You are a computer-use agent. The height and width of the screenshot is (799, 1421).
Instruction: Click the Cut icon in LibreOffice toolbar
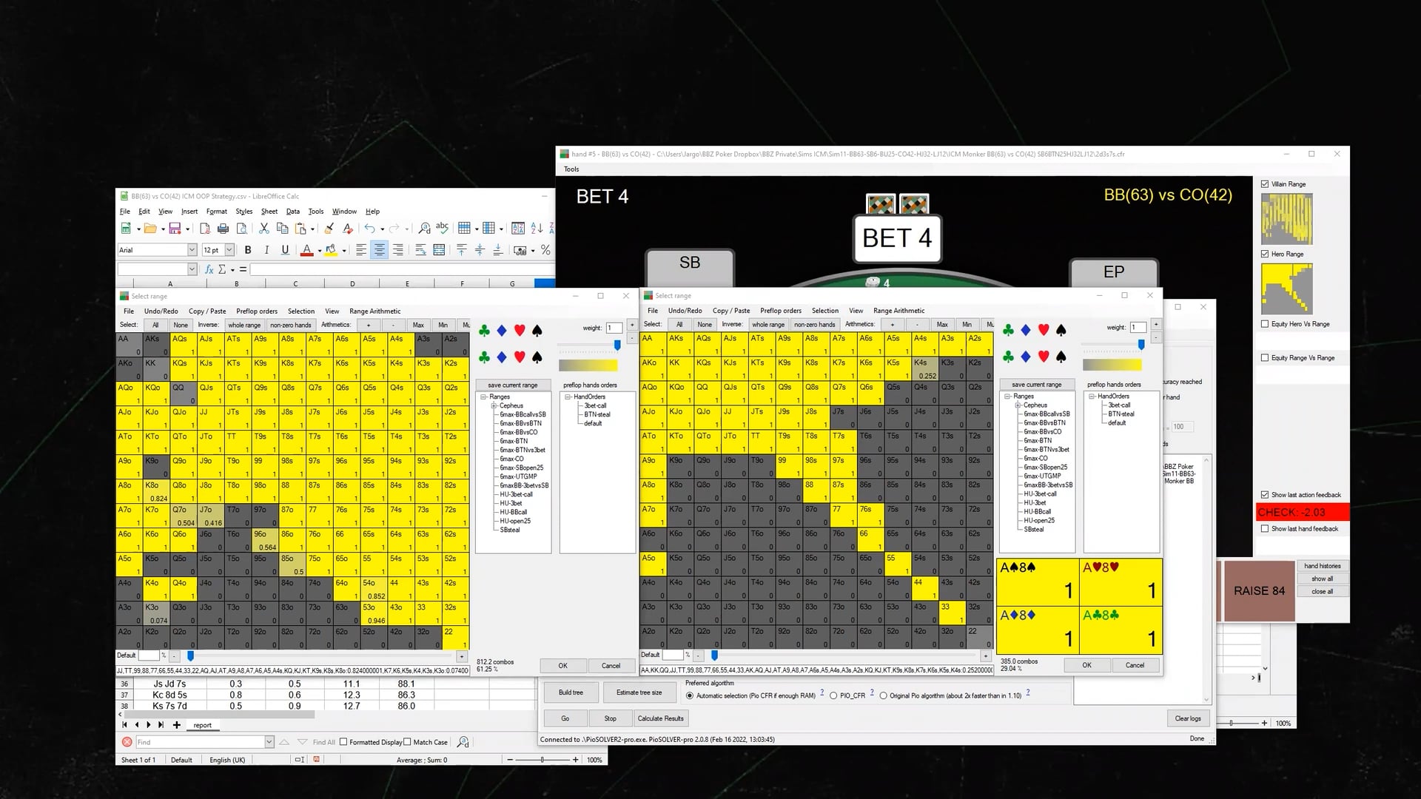click(x=263, y=228)
